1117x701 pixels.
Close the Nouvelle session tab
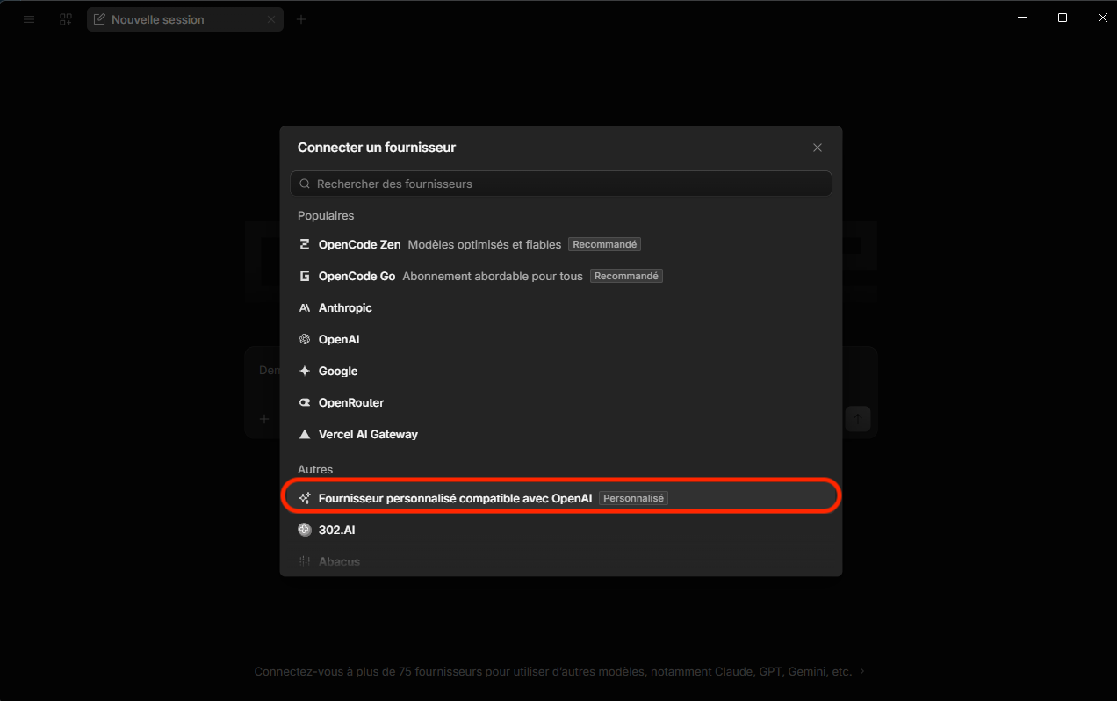click(x=270, y=19)
